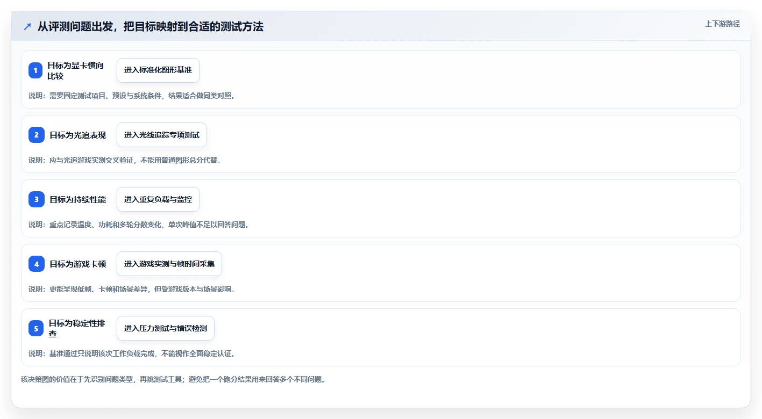Click step badge 5 for 稳定性排查

point(36,328)
